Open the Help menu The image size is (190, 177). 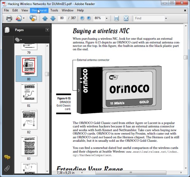pos(80,10)
